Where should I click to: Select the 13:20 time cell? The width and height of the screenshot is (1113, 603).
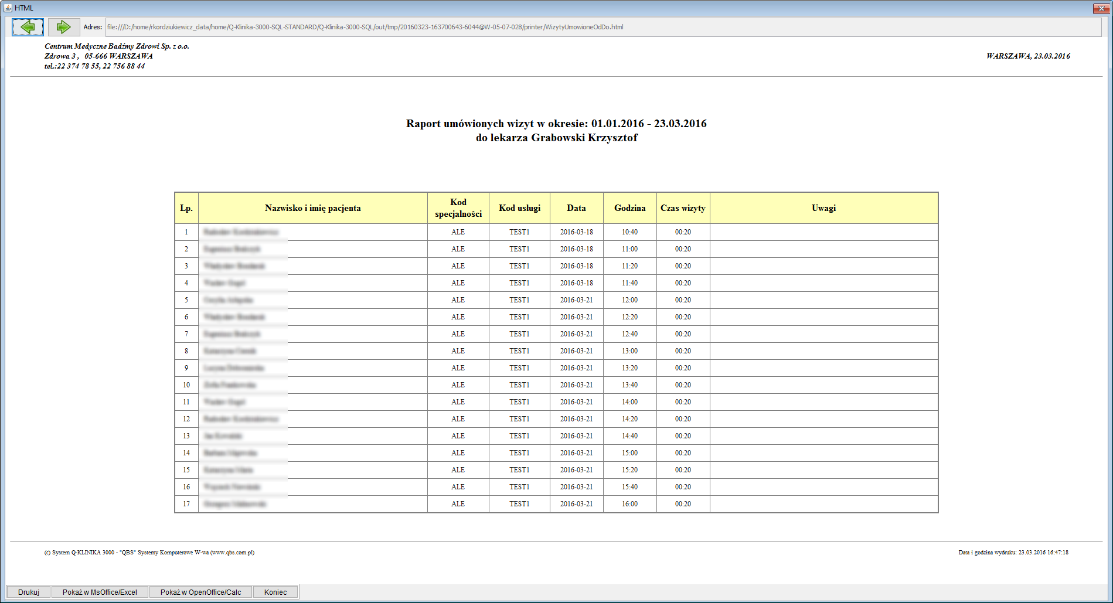[630, 368]
